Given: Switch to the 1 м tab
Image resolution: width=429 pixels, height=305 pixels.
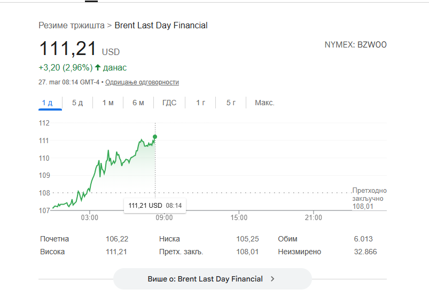Looking at the screenshot, I should click(108, 103).
